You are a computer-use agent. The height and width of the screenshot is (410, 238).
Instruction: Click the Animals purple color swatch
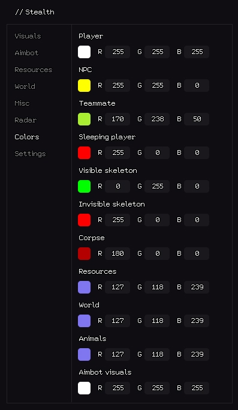coord(84,354)
